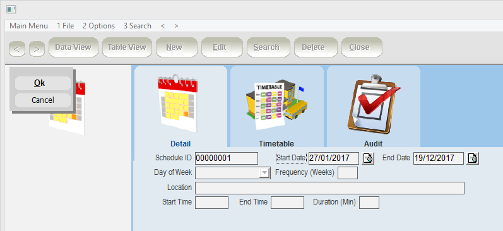
Task: Click the Duration (Min) field
Action: [369, 203]
